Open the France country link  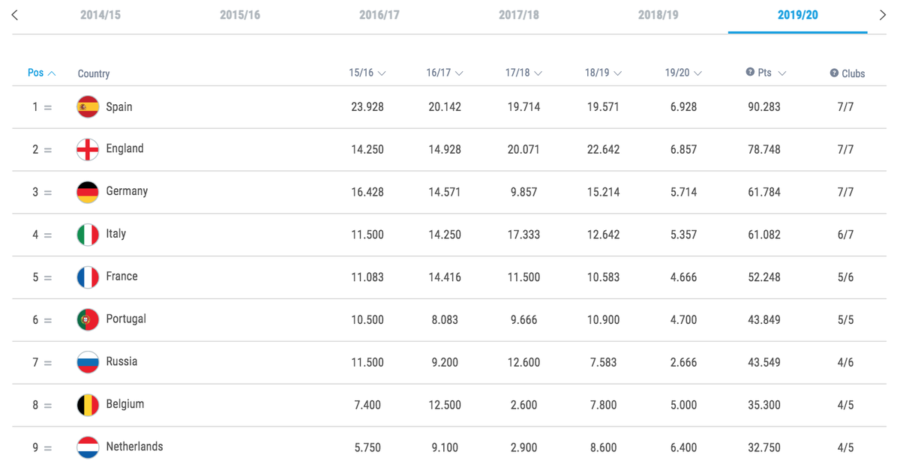[121, 277]
